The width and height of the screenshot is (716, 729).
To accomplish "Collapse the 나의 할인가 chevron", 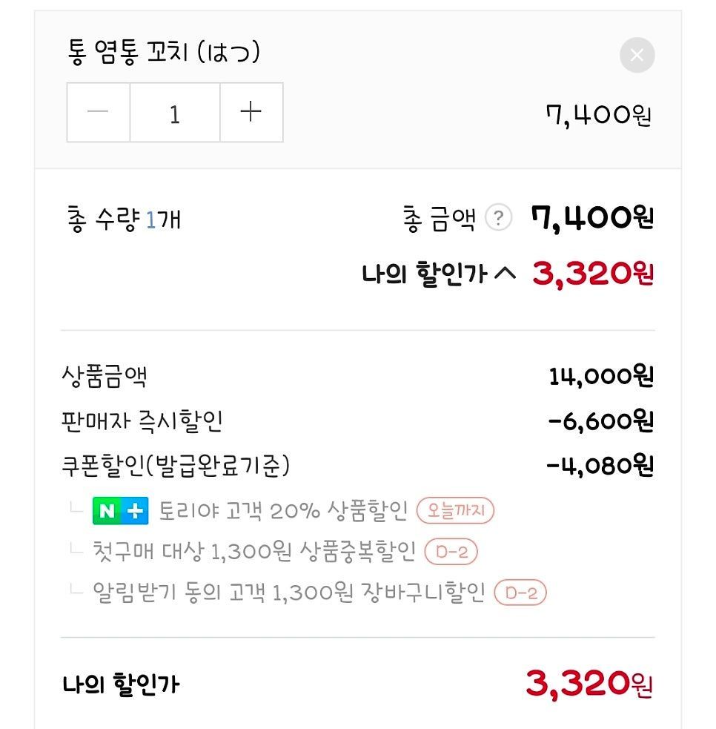I will (x=504, y=274).
